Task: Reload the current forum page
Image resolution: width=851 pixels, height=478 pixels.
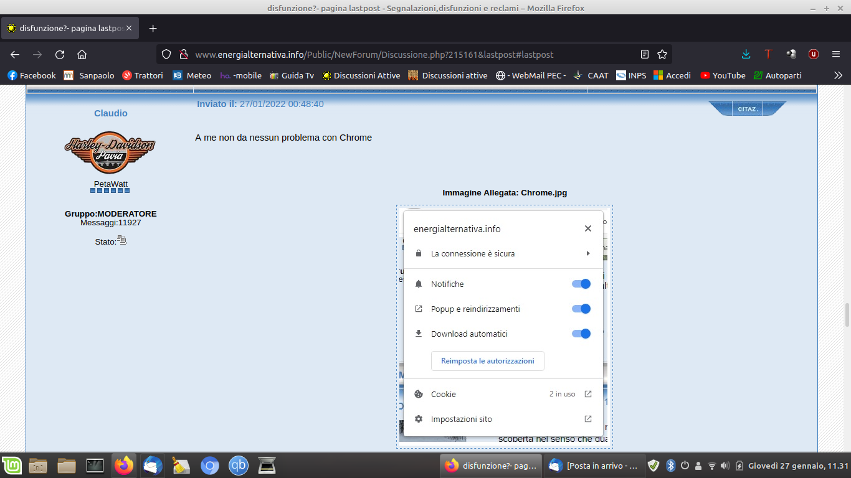Action: (x=60, y=54)
